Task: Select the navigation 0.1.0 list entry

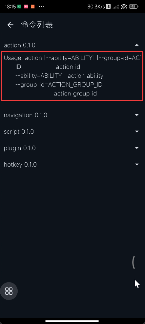Action: 72,115
